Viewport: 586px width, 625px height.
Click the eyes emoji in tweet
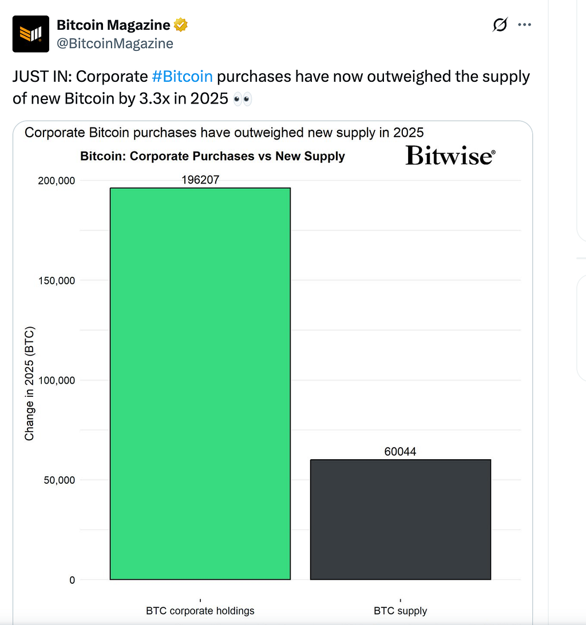coord(243,98)
